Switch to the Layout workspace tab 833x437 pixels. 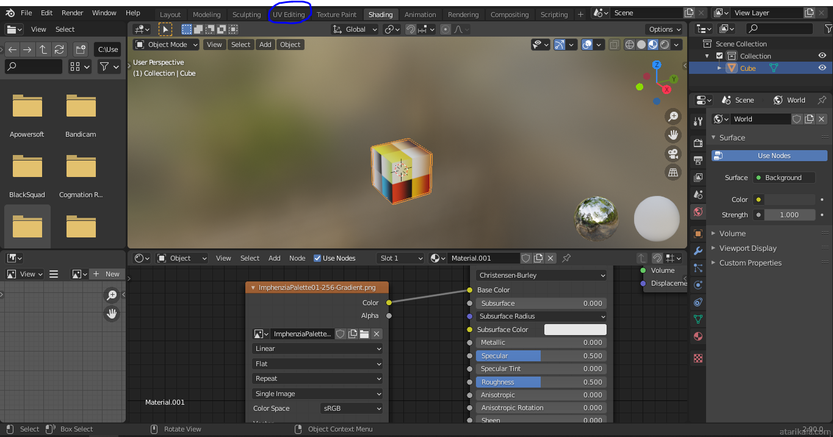pyautogui.click(x=170, y=15)
